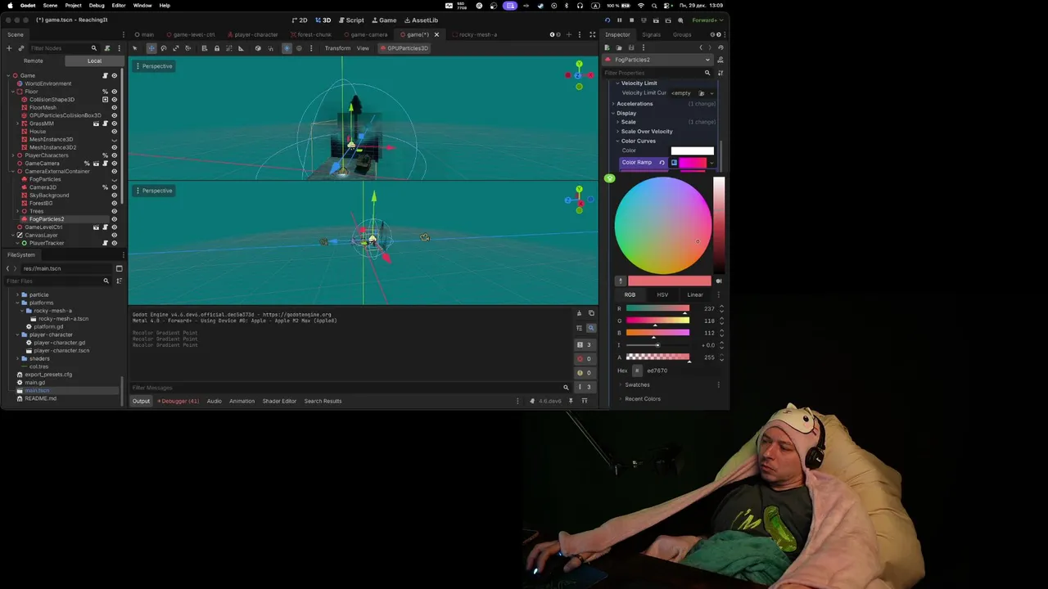Show the hidden MeshInstance3D node
The height and width of the screenshot is (589, 1048).
tap(114, 139)
